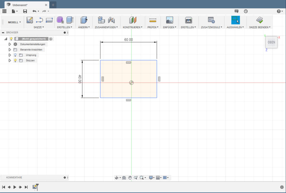
Task: Expand Benannte Ansichten tree node
Action: 10,50
